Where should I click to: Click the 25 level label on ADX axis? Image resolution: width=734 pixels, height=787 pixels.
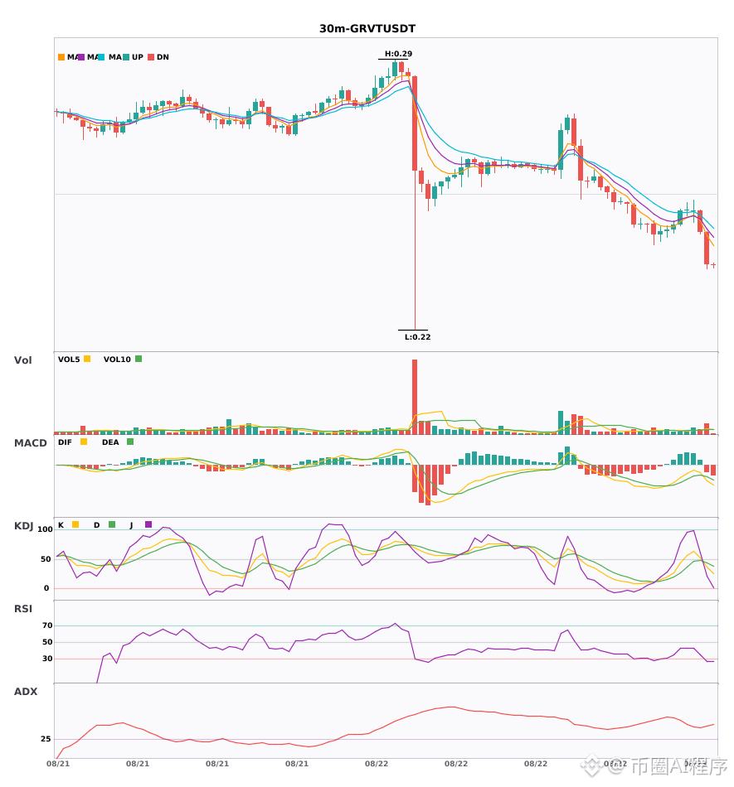pyautogui.click(x=46, y=739)
